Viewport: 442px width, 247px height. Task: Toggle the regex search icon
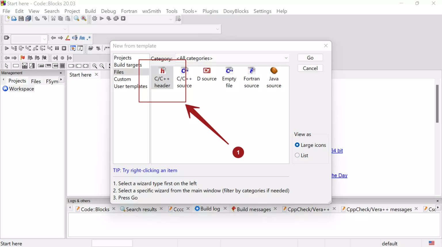89,38
